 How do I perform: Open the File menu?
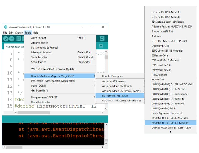click(5, 33)
